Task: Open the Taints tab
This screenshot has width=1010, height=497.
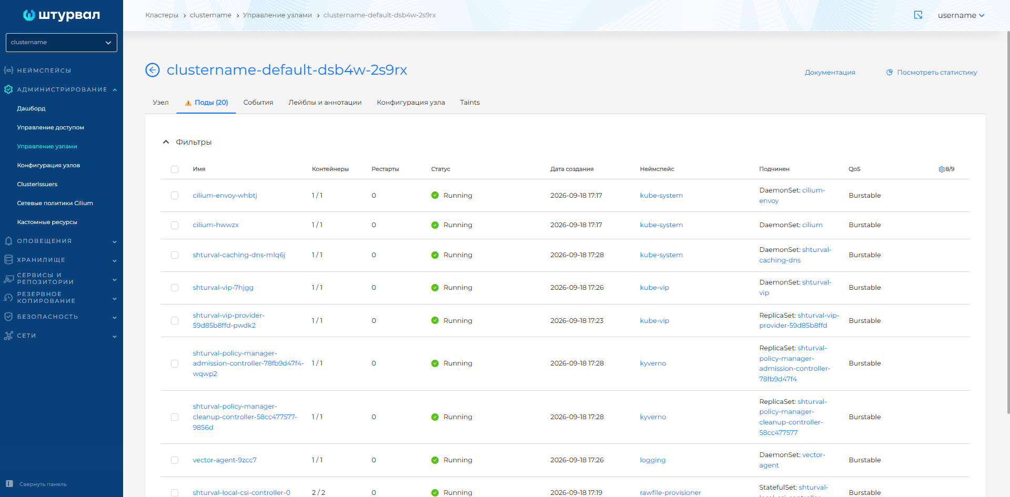Action: click(x=470, y=103)
